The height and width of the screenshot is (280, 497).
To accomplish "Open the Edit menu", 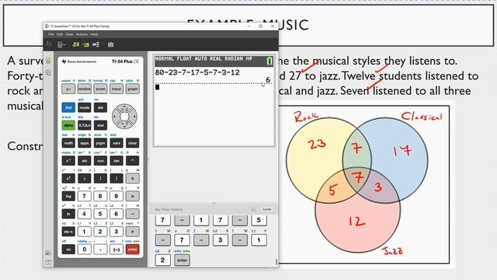I will 60,34.
